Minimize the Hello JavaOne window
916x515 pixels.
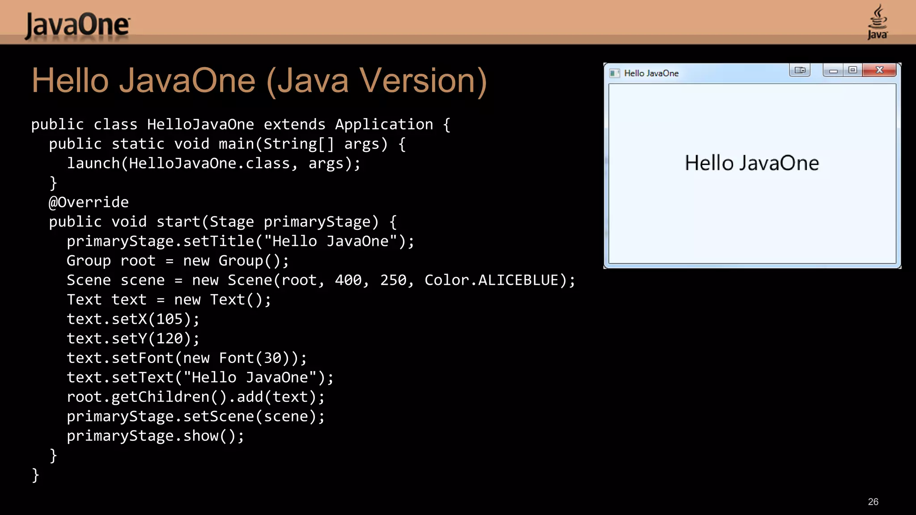pos(833,70)
